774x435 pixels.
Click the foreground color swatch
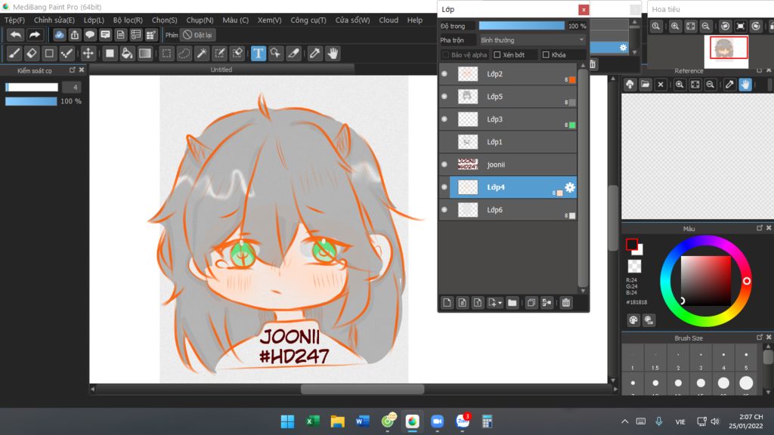pyautogui.click(x=631, y=244)
